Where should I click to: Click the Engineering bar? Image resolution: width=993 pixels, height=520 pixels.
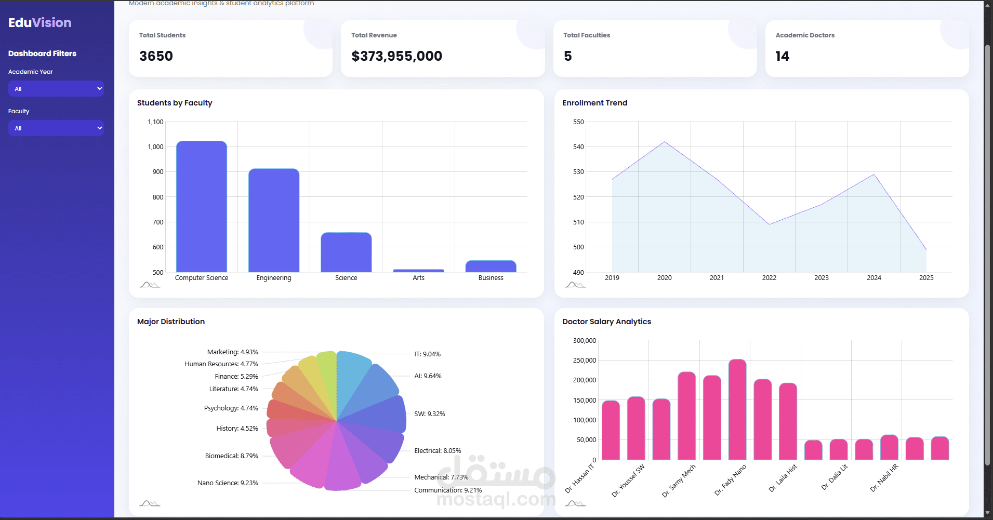274,220
